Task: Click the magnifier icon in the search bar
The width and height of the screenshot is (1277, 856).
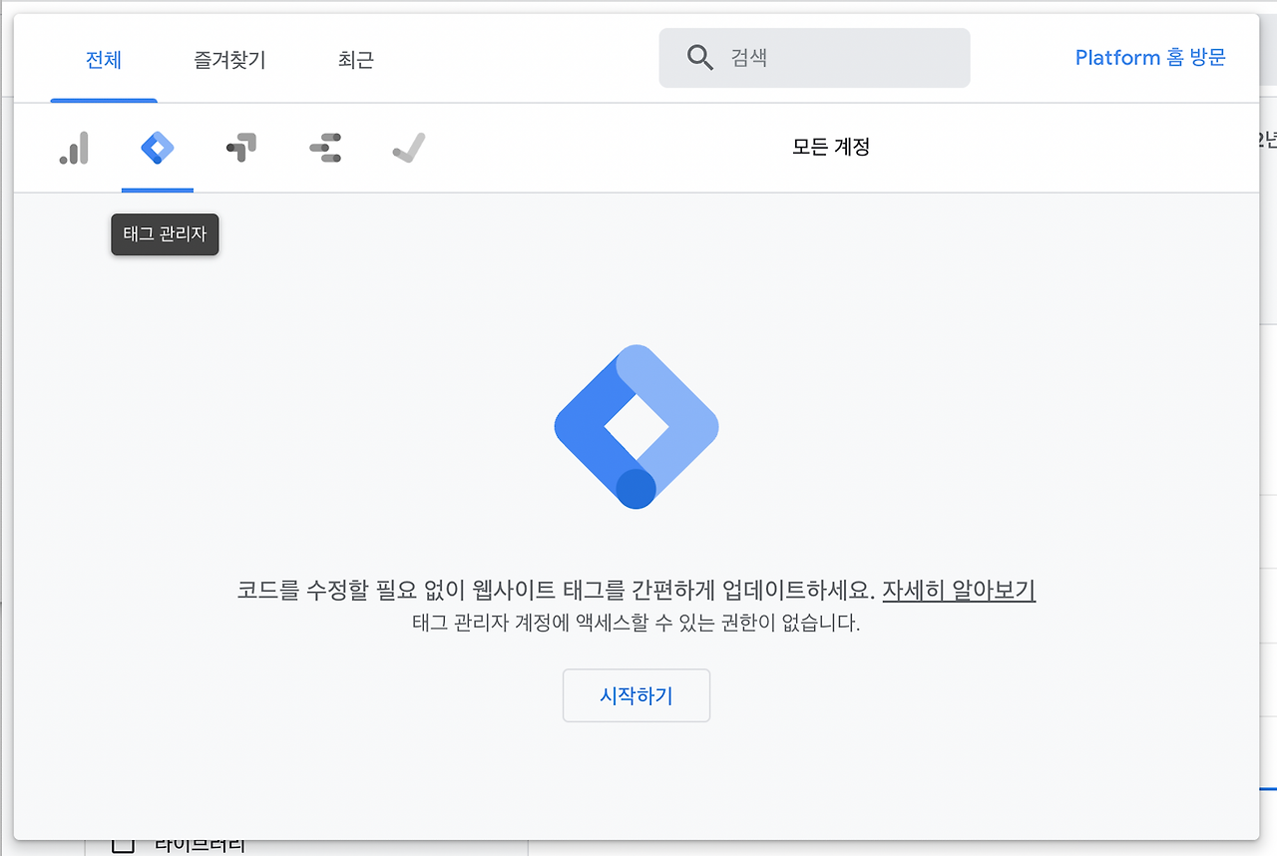Action: [x=699, y=58]
